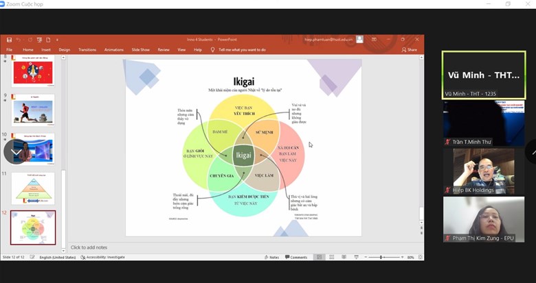Screen dimensions: 536x283
Task: Switch to Slide Sorter view icon
Action: click(331, 257)
